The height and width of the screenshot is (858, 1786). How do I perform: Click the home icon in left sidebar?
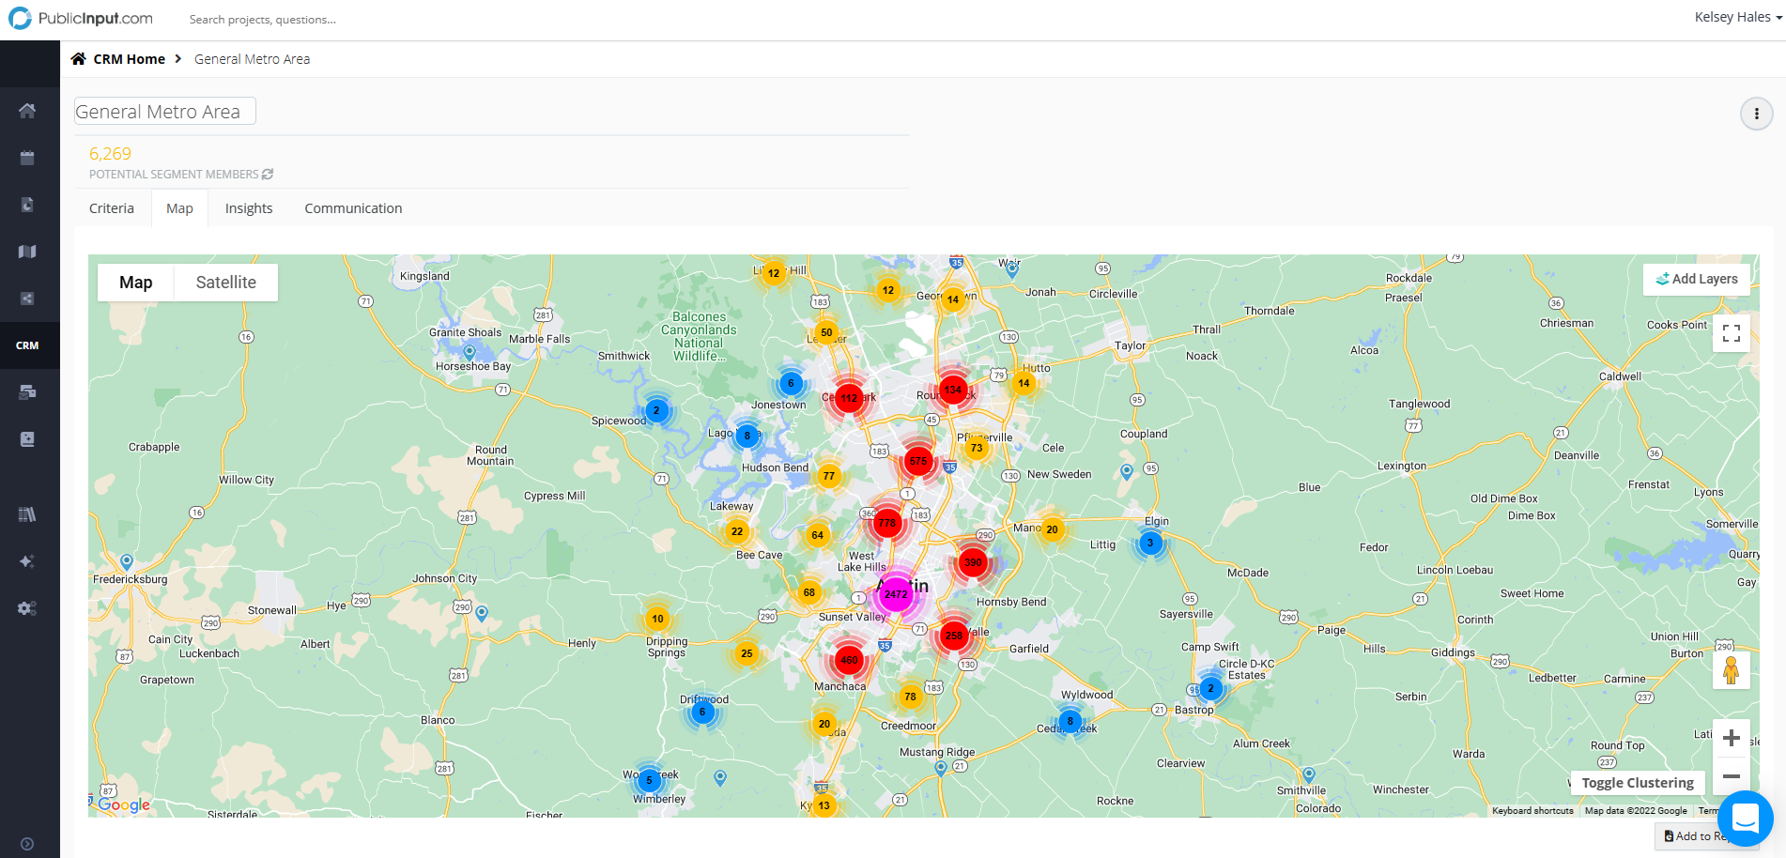coord(27,111)
